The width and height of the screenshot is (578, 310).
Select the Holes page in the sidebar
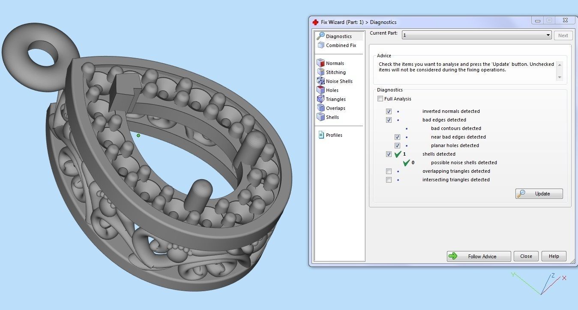click(328, 90)
